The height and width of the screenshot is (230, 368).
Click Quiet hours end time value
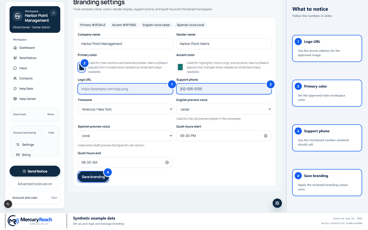89,163
